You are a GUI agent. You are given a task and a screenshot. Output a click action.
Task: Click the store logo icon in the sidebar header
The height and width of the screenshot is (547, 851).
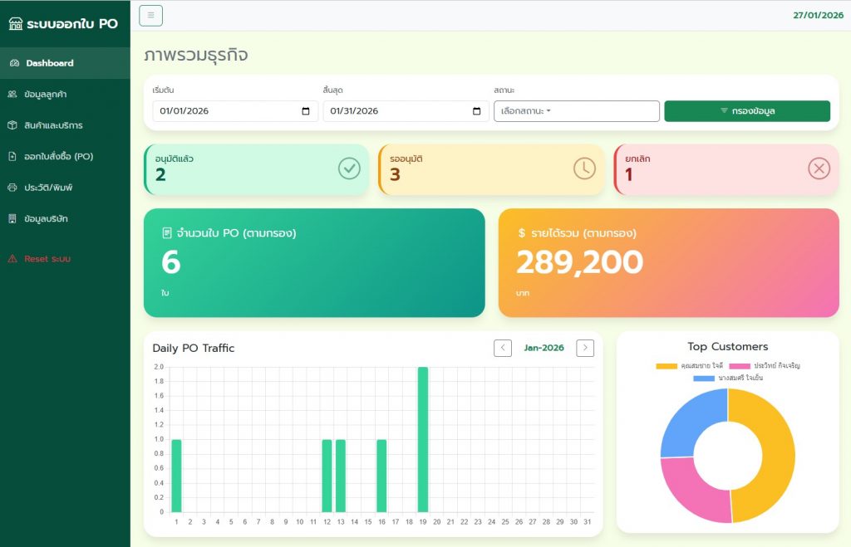(x=15, y=24)
